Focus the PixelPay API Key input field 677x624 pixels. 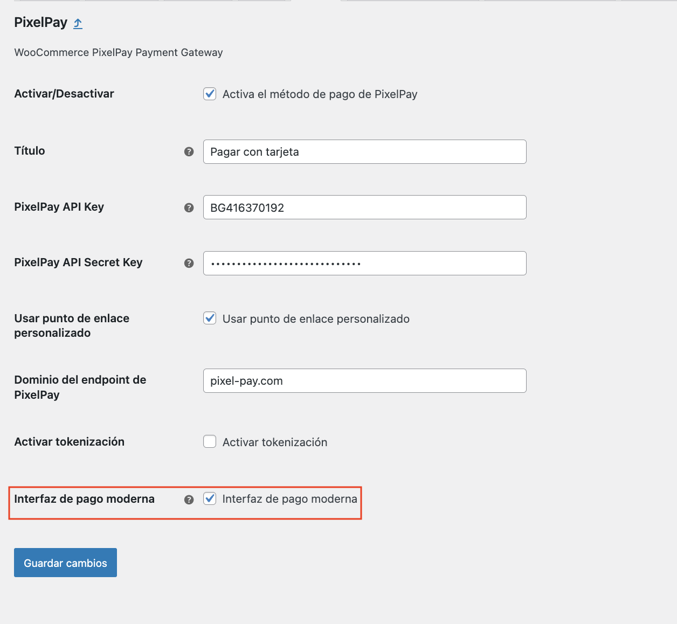pyautogui.click(x=364, y=207)
